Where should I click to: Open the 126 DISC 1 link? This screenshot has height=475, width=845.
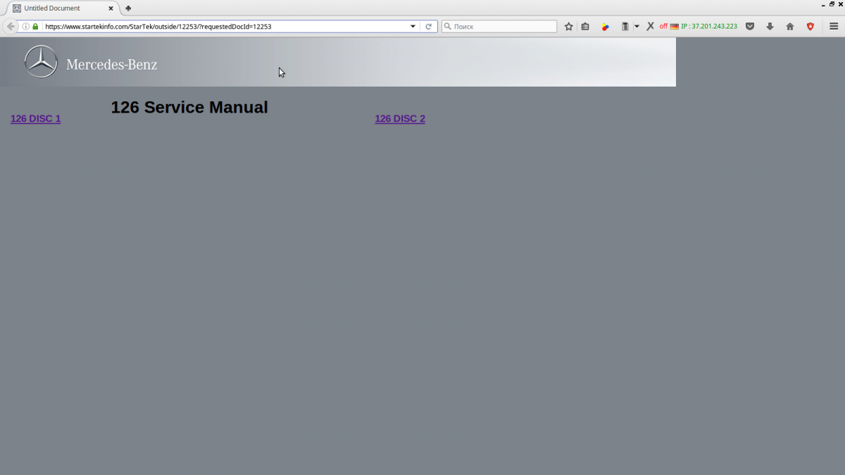tap(35, 119)
